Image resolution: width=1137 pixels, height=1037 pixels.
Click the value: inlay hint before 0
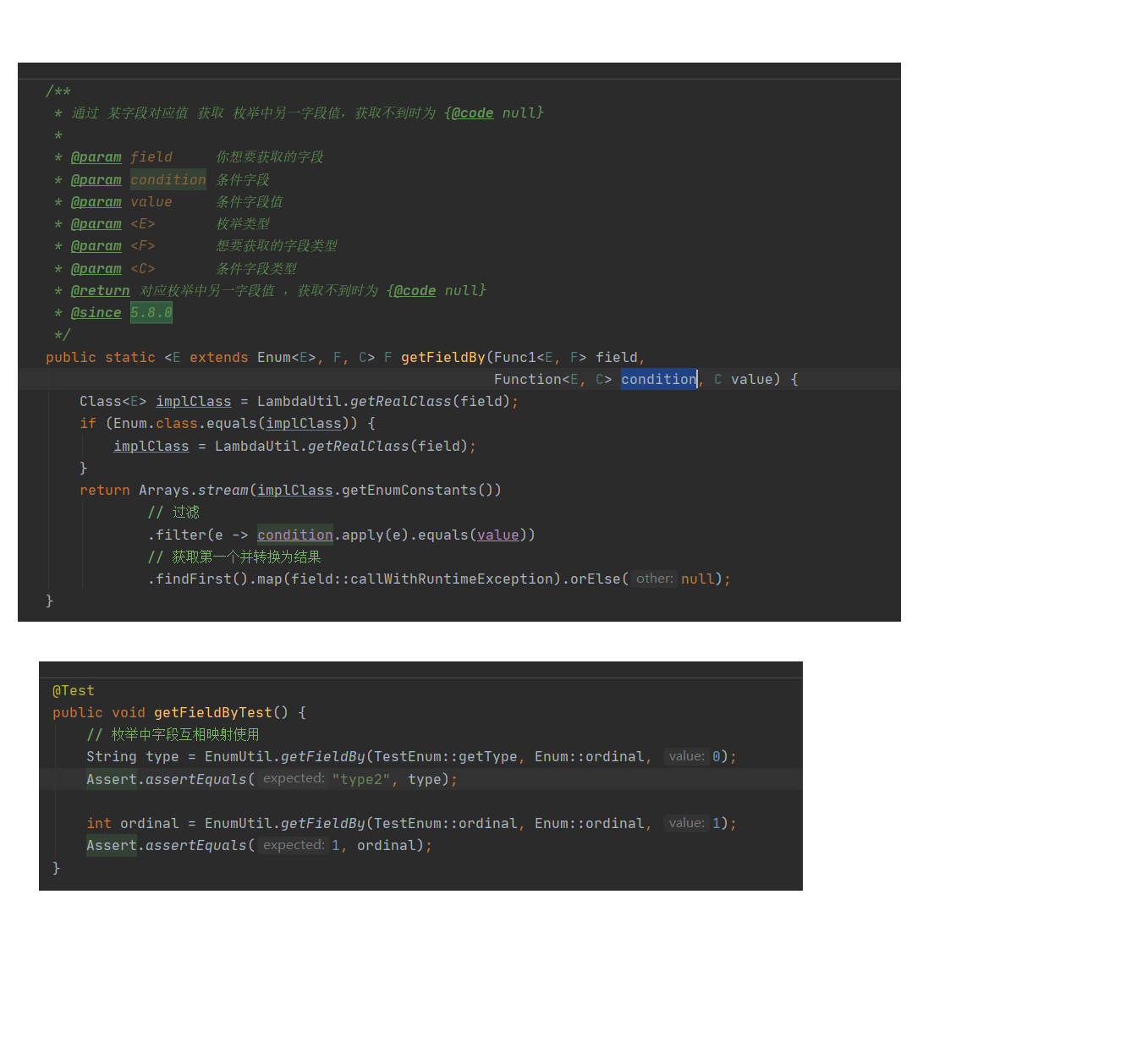tap(685, 756)
